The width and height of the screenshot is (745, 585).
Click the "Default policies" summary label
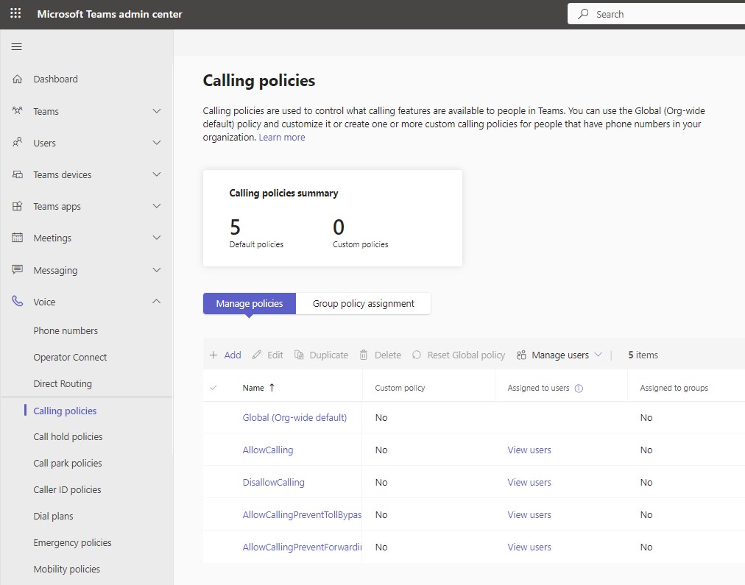pyautogui.click(x=256, y=244)
